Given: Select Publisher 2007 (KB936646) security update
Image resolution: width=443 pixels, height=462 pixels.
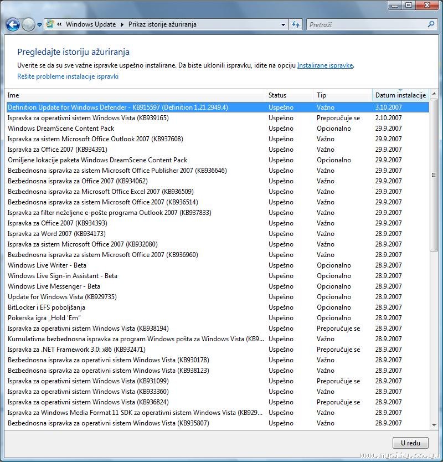Looking at the screenshot, I should tap(218, 171).
